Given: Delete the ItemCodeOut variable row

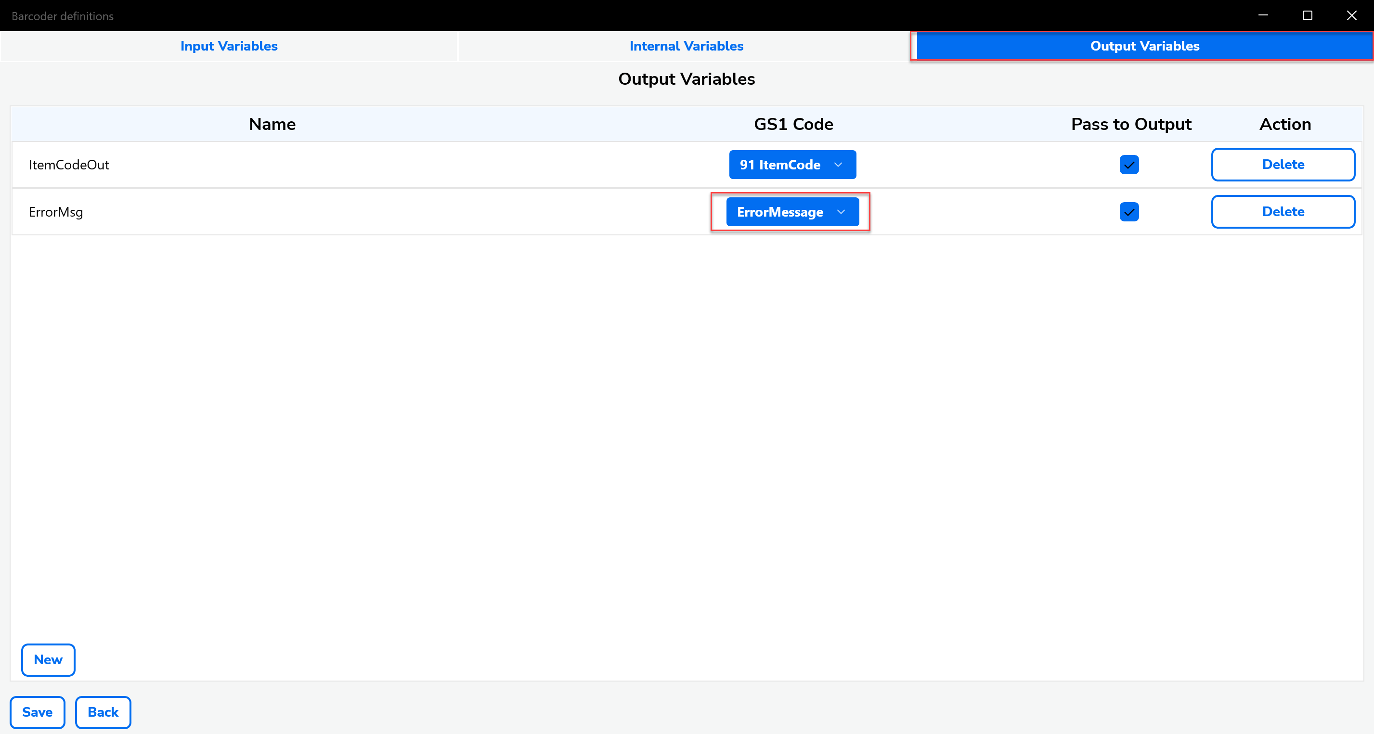Looking at the screenshot, I should point(1283,165).
